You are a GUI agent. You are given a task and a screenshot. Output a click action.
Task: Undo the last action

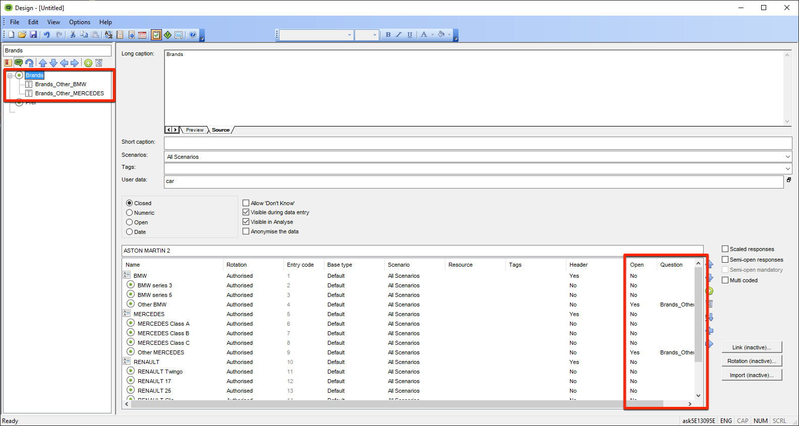(x=47, y=35)
